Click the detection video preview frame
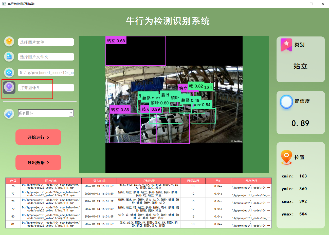Screen dimensions: 329x235 (x=174, y=104)
